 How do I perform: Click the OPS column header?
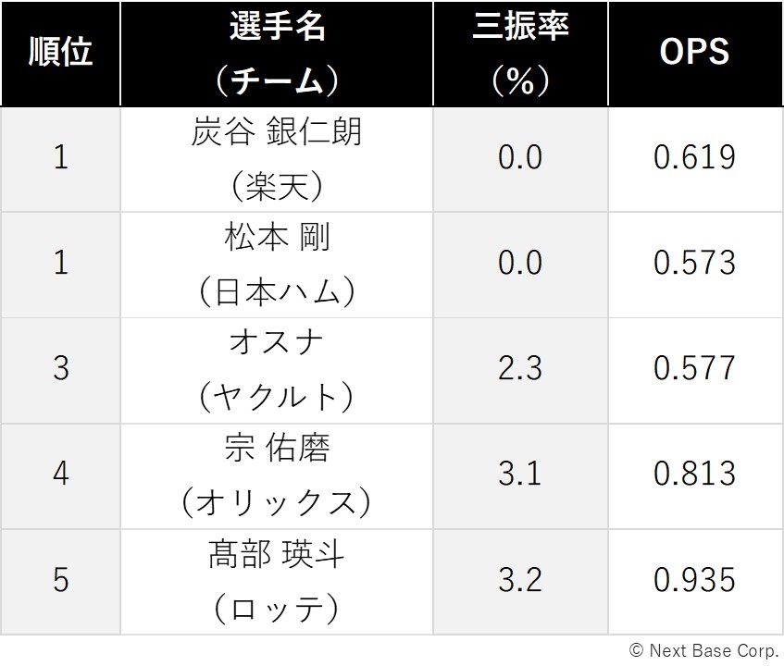click(695, 54)
